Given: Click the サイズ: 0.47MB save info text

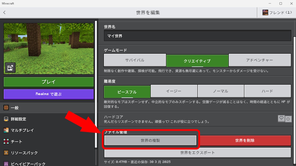Looking at the screenshot, I should [137, 162].
